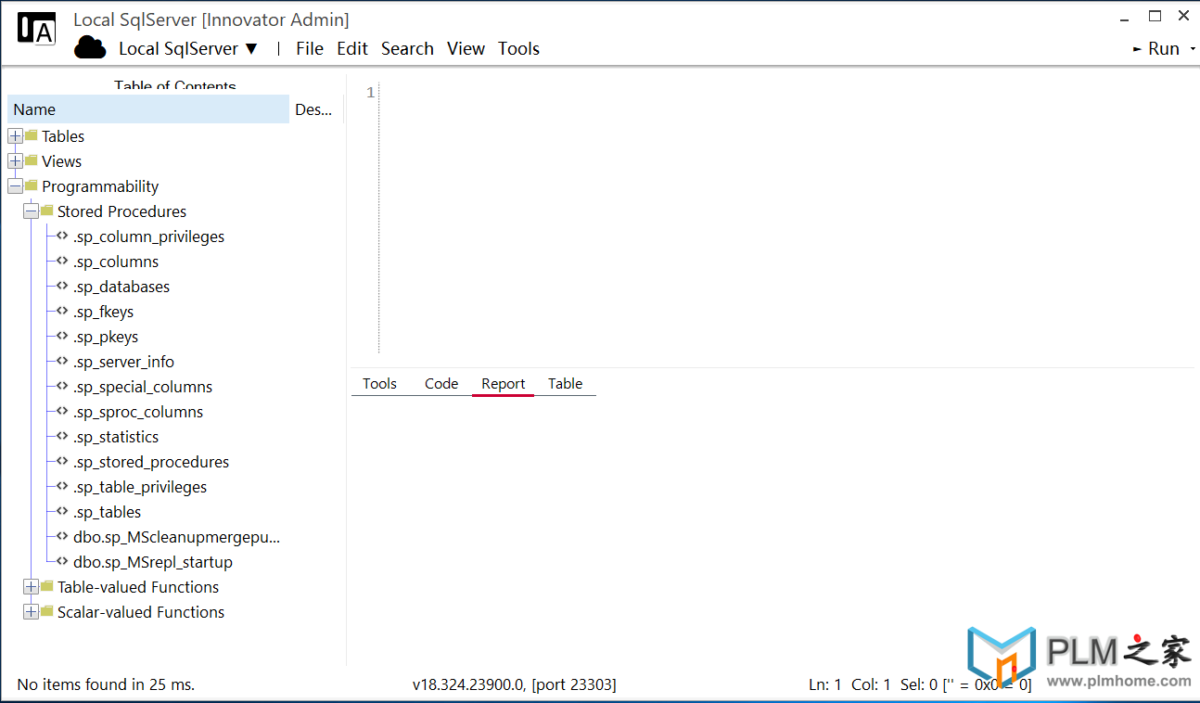Click code icon beside .sp_pkeys
The width and height of the screenshot is (1200, 703).
point(62,336)
